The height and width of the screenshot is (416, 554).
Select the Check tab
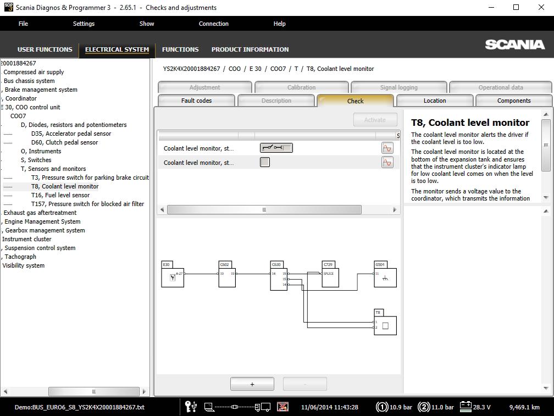point(355,101)
